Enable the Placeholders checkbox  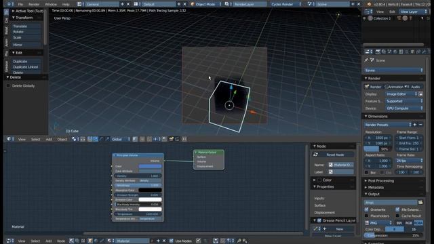pyautogui.click(x=366, y=216)
